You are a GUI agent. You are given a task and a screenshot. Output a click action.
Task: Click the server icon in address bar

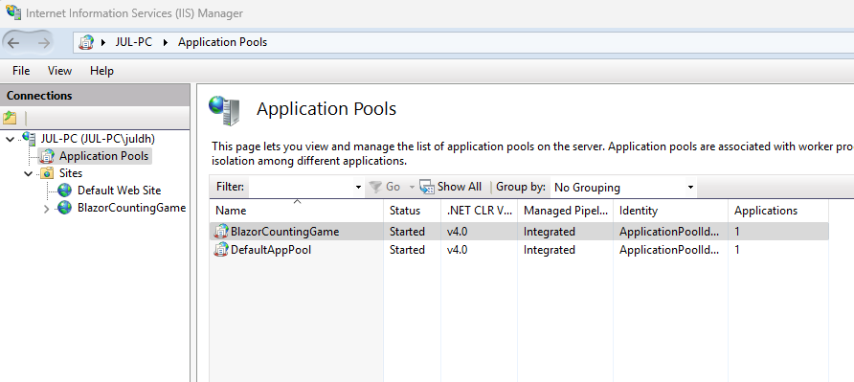coord(86,42)
